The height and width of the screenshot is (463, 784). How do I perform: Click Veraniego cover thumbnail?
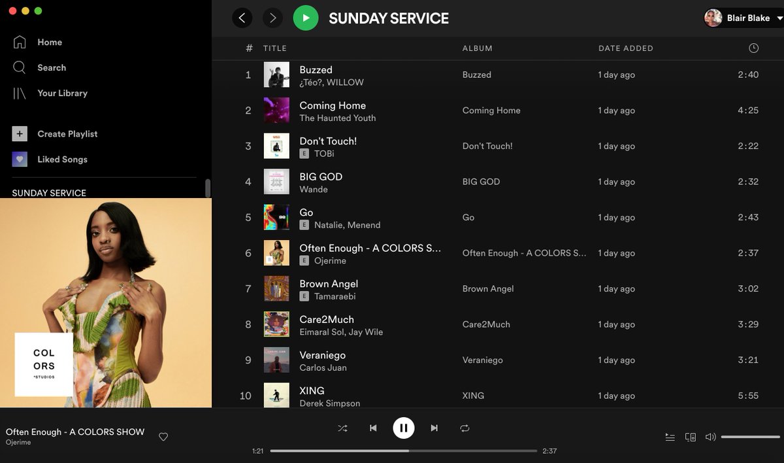pyautogui.click(x=276, y=360)
